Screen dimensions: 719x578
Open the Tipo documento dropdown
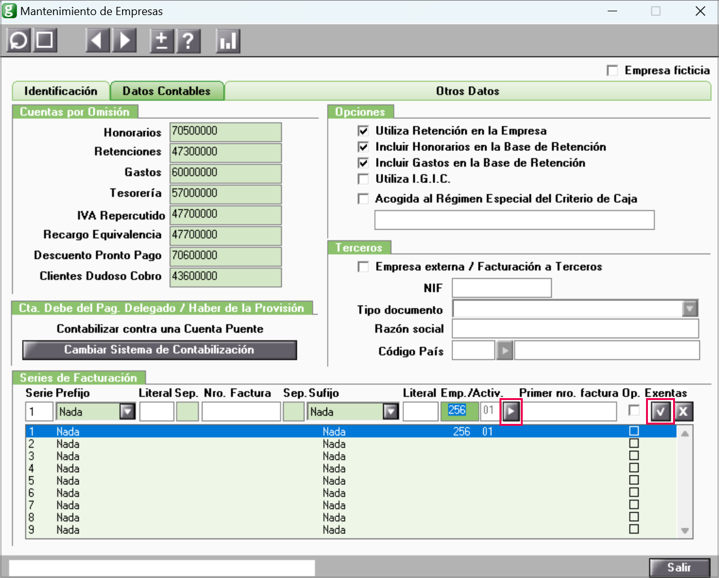(690, 309)
